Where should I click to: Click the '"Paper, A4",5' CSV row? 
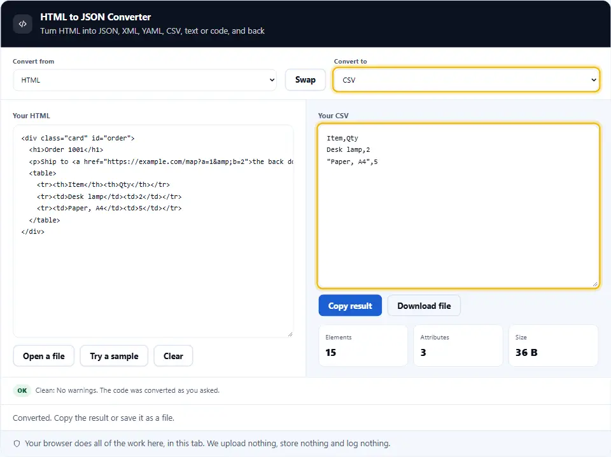(x=352, y=161)
